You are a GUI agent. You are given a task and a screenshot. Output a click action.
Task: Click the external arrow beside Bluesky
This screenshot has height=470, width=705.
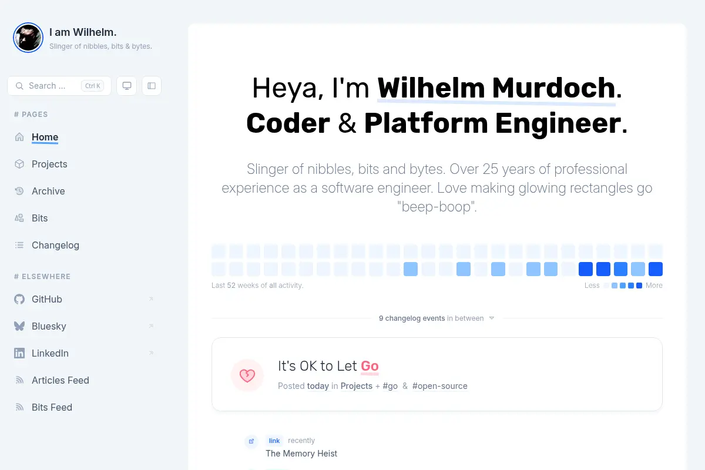click(x=151, y=326)
